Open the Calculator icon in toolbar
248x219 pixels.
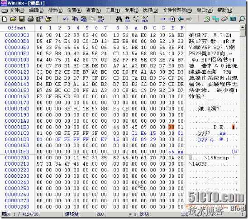click(233, 19)
